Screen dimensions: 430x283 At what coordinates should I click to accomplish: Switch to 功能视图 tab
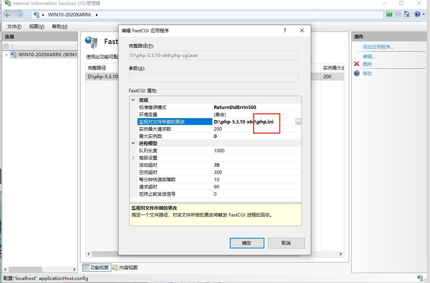coord(96,268)
